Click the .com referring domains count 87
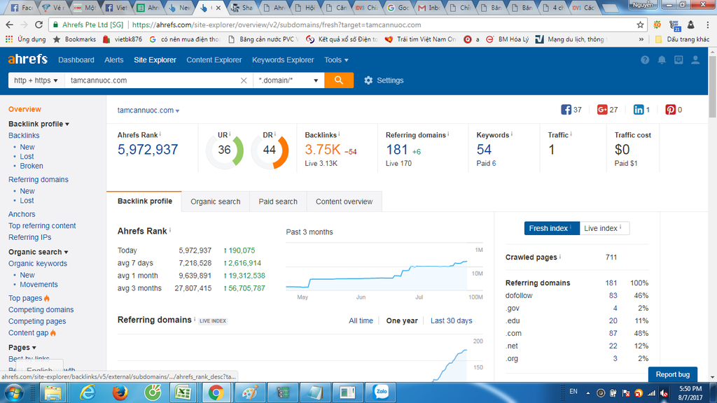Screen dimensions: 717x403 [x=613, y=333]
